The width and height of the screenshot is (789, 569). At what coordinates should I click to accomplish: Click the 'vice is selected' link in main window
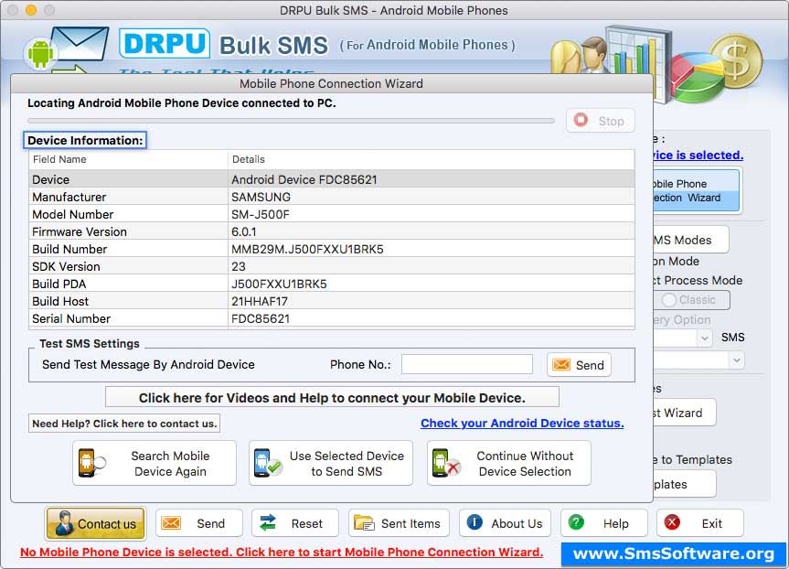pyautogui.click(x=698, y=156)
